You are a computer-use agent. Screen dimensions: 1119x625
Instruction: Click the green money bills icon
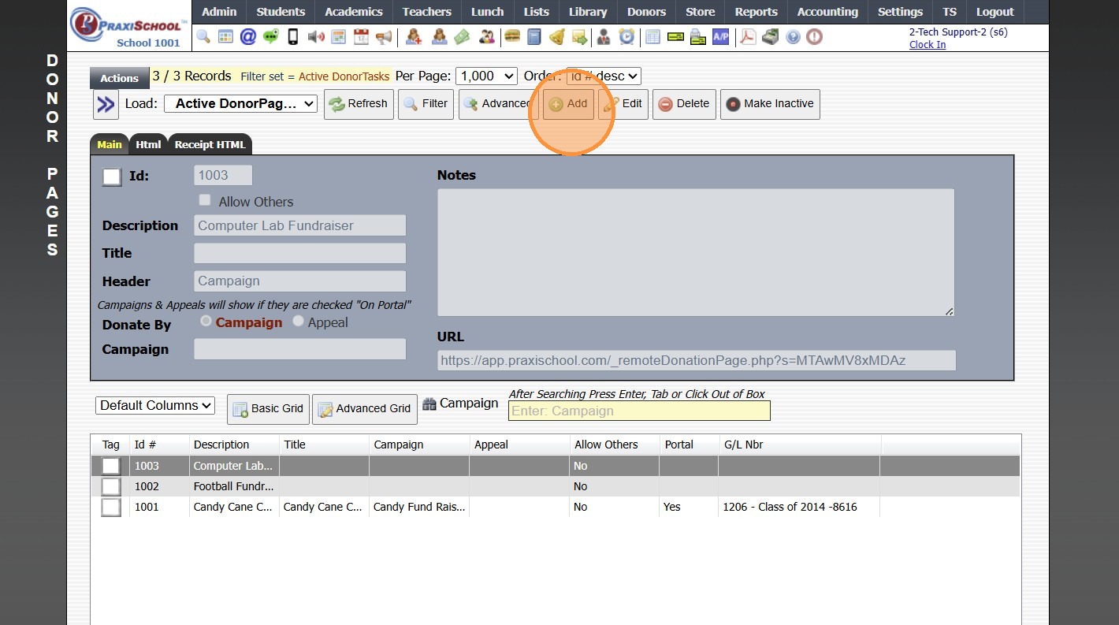[462, 36]
